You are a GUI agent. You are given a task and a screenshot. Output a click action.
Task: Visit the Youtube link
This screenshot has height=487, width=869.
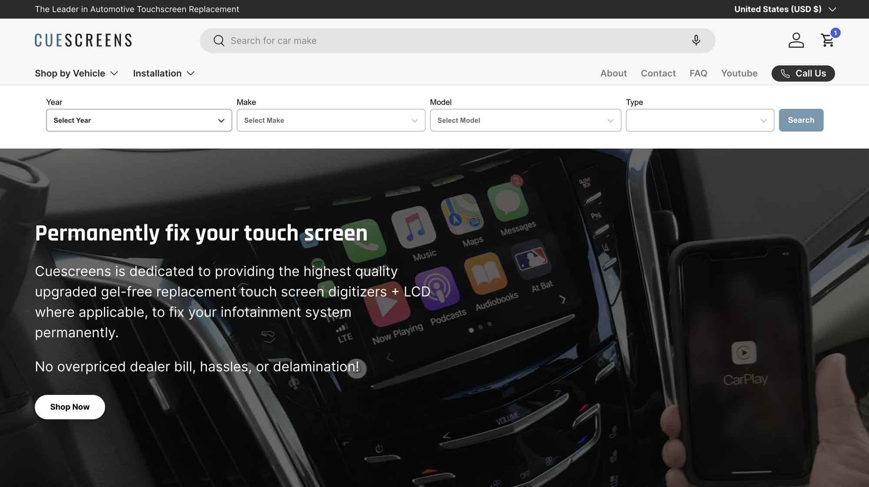coord(739,73)
